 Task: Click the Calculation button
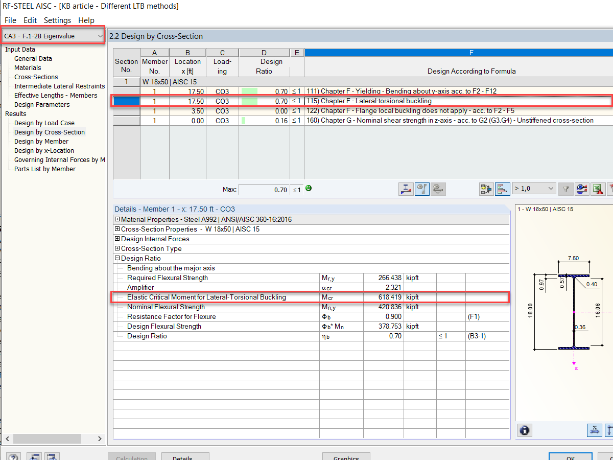(x=132, y=456)
